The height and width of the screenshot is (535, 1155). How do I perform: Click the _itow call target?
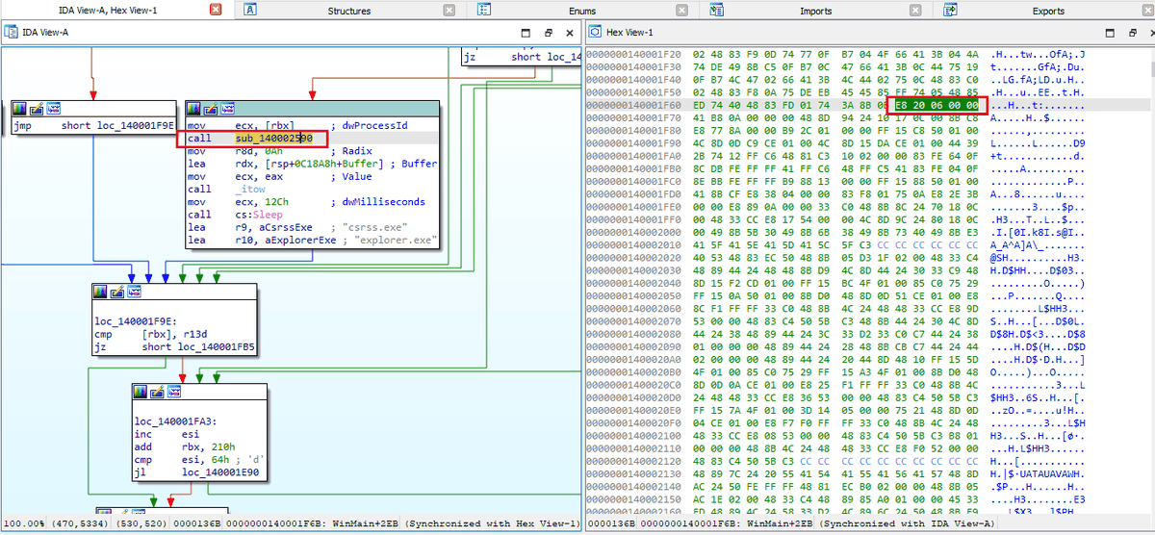(x=250, y=189)
